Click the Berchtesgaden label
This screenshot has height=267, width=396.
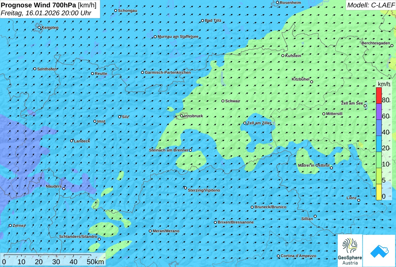pos(376,43)
